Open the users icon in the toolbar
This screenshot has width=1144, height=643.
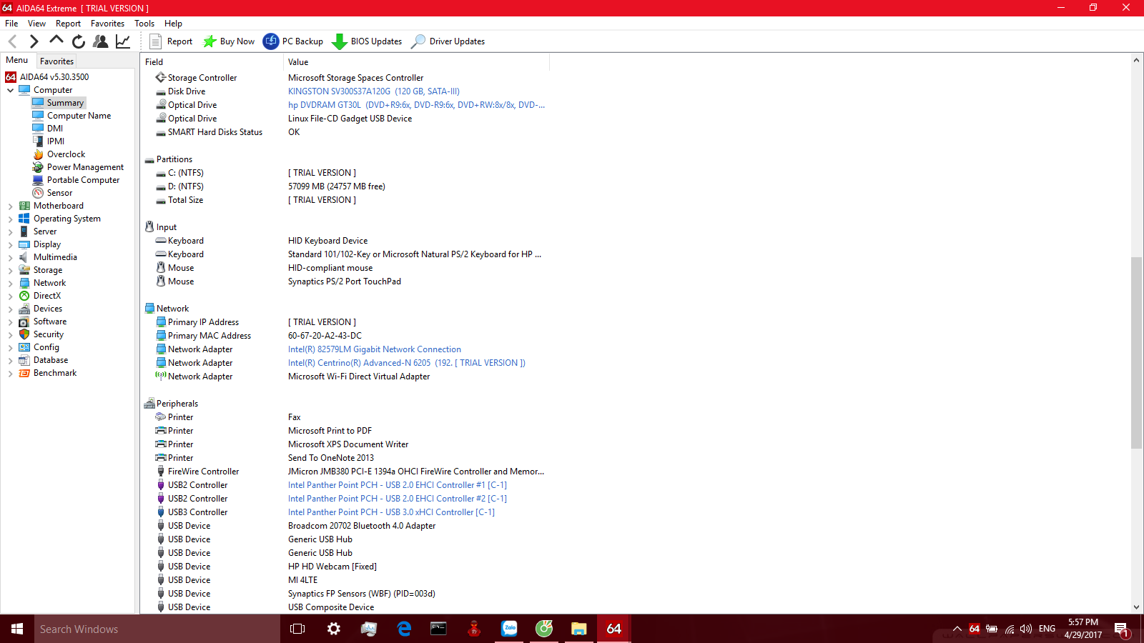point(101,41)
